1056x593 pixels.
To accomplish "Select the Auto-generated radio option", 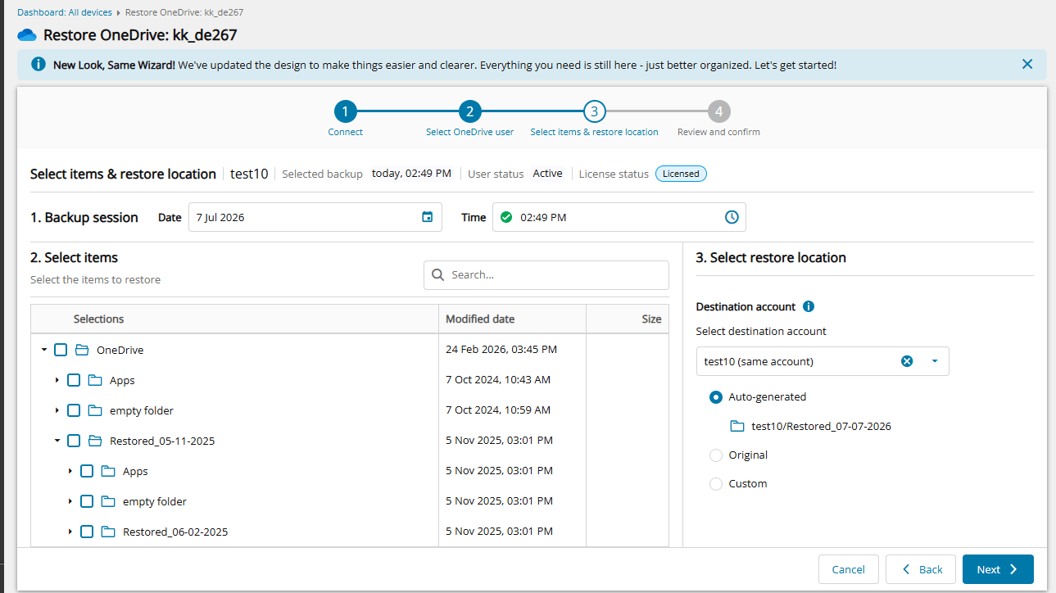I will tap(716, 397).
